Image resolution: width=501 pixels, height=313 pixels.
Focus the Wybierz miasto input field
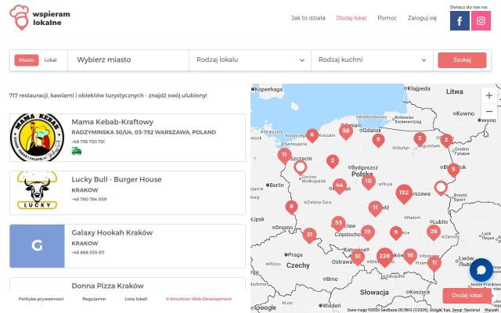tap(128, 60)
